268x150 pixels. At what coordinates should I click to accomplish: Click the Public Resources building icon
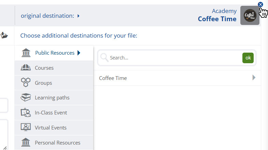pos(26,53)
